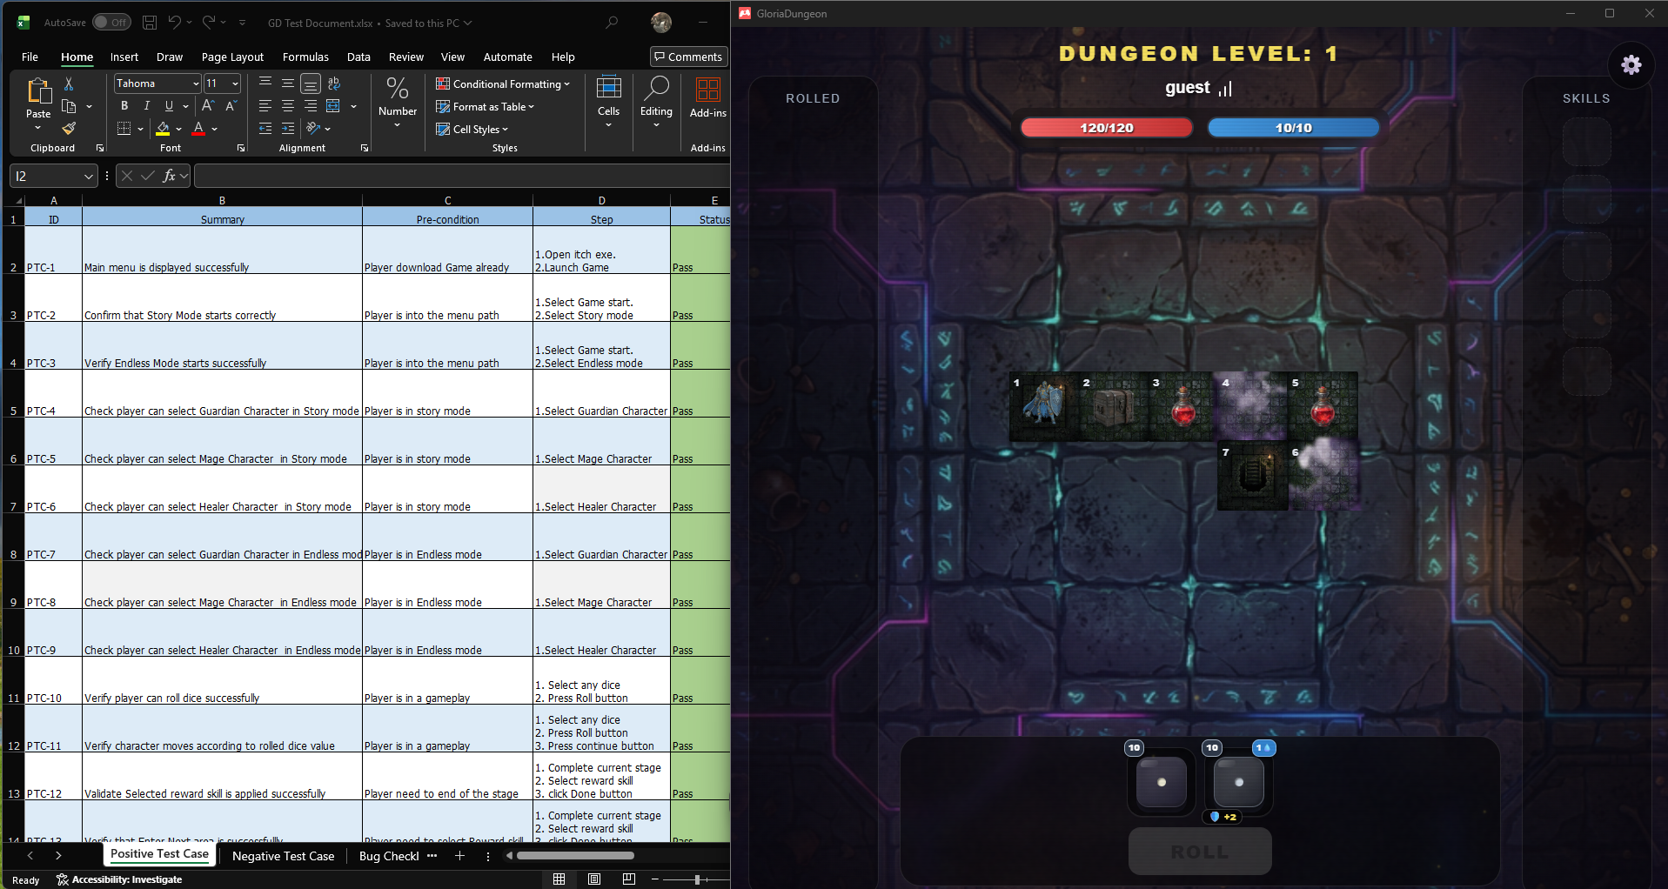Switch to Page Break Preview icon
Image resolution: width=1668 pixels, height=889 pixels.
629,879
